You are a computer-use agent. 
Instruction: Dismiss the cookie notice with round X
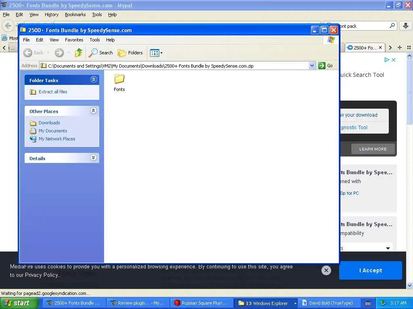pyautogui.click(x=326, y=270)
